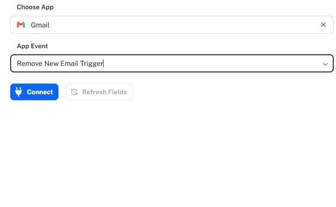Open the Choose App Gmail selector
The width and height of the screenshot is (336, 207).
(172, 25)
